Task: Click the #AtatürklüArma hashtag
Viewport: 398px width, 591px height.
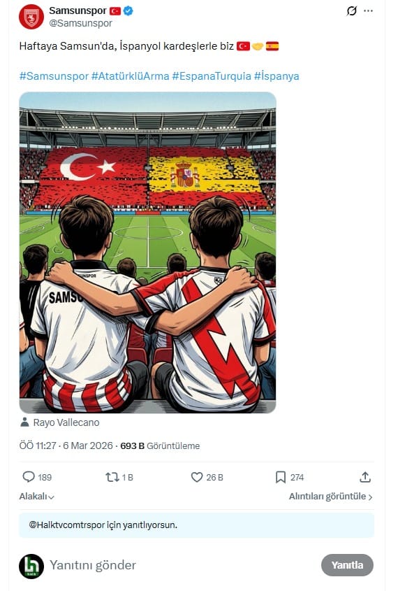Action: [x=130, y=76]
